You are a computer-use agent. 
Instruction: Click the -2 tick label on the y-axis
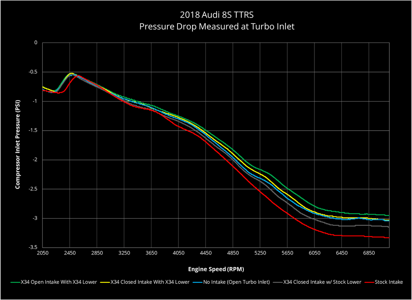(x=34, y=160)
